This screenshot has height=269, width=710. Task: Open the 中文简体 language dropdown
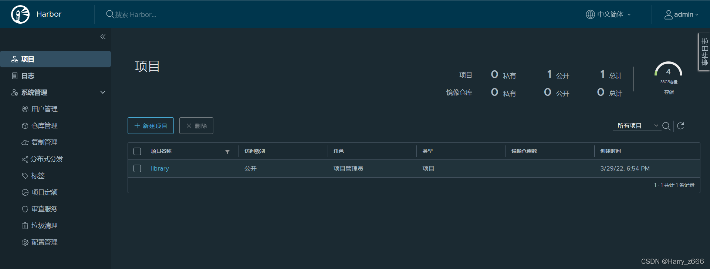tap(609, 14)
